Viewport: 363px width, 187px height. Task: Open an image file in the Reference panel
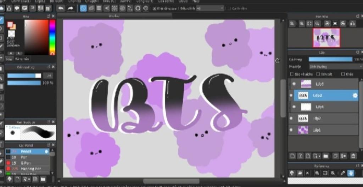click(300, 173)
